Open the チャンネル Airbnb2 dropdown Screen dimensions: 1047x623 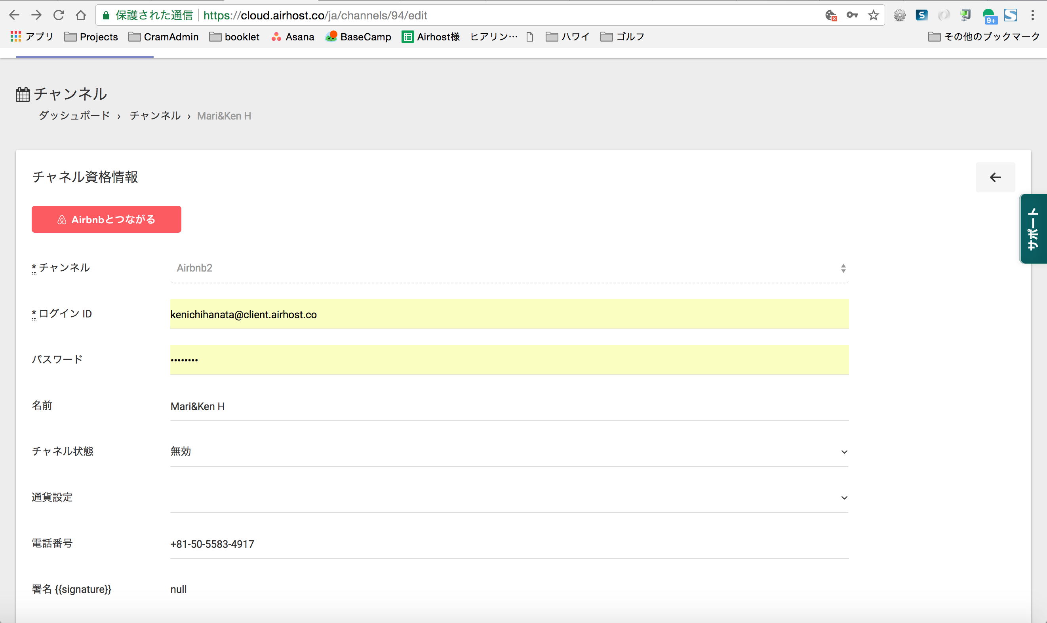tap(509, 268)
